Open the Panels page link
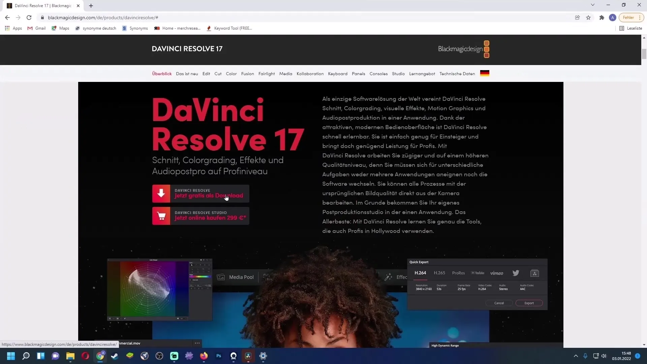The image size is (647, 364). 359,74
